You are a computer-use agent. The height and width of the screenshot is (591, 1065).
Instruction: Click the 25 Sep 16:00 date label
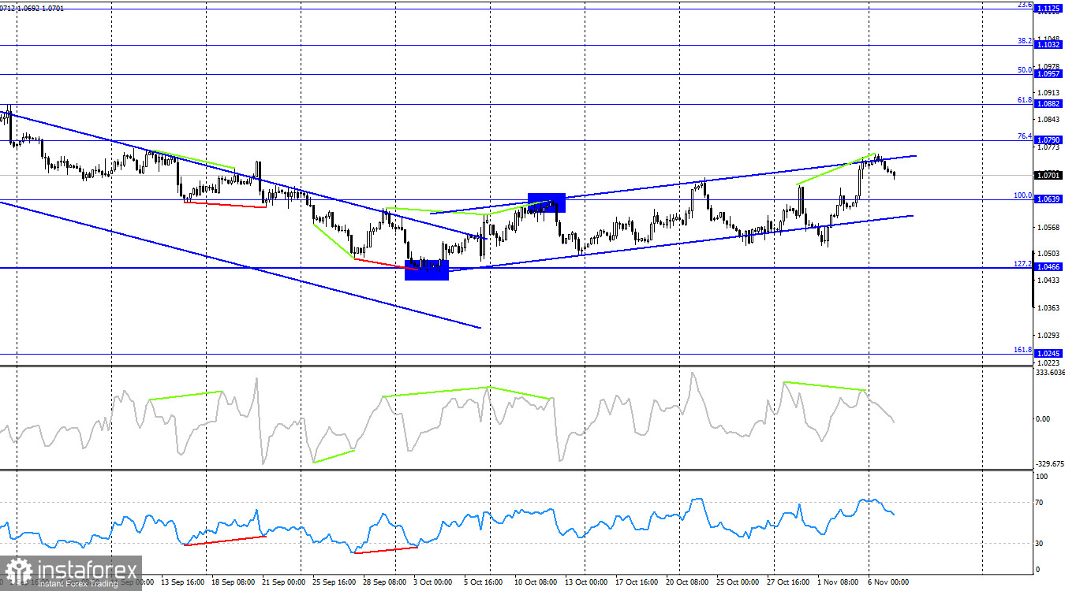[333, 582]
